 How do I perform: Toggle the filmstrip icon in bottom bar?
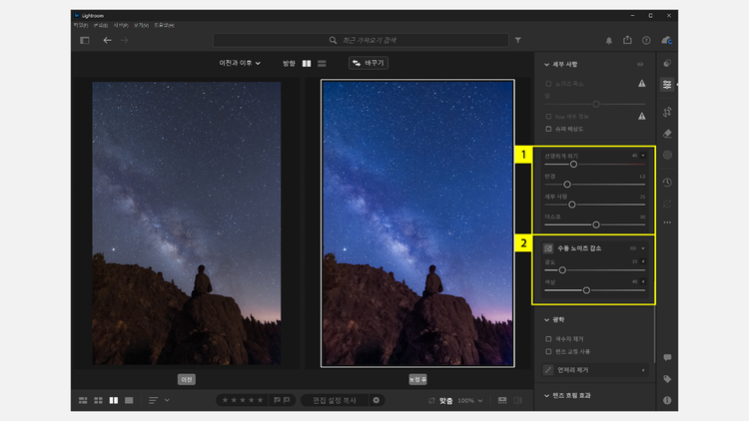tap(502, 400)
